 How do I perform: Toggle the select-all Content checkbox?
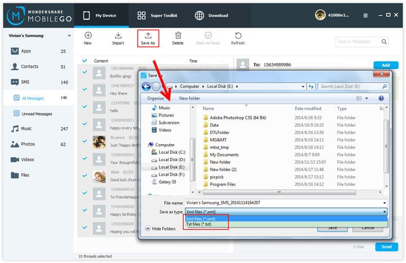pyautogui.click(x=85, y=61)
